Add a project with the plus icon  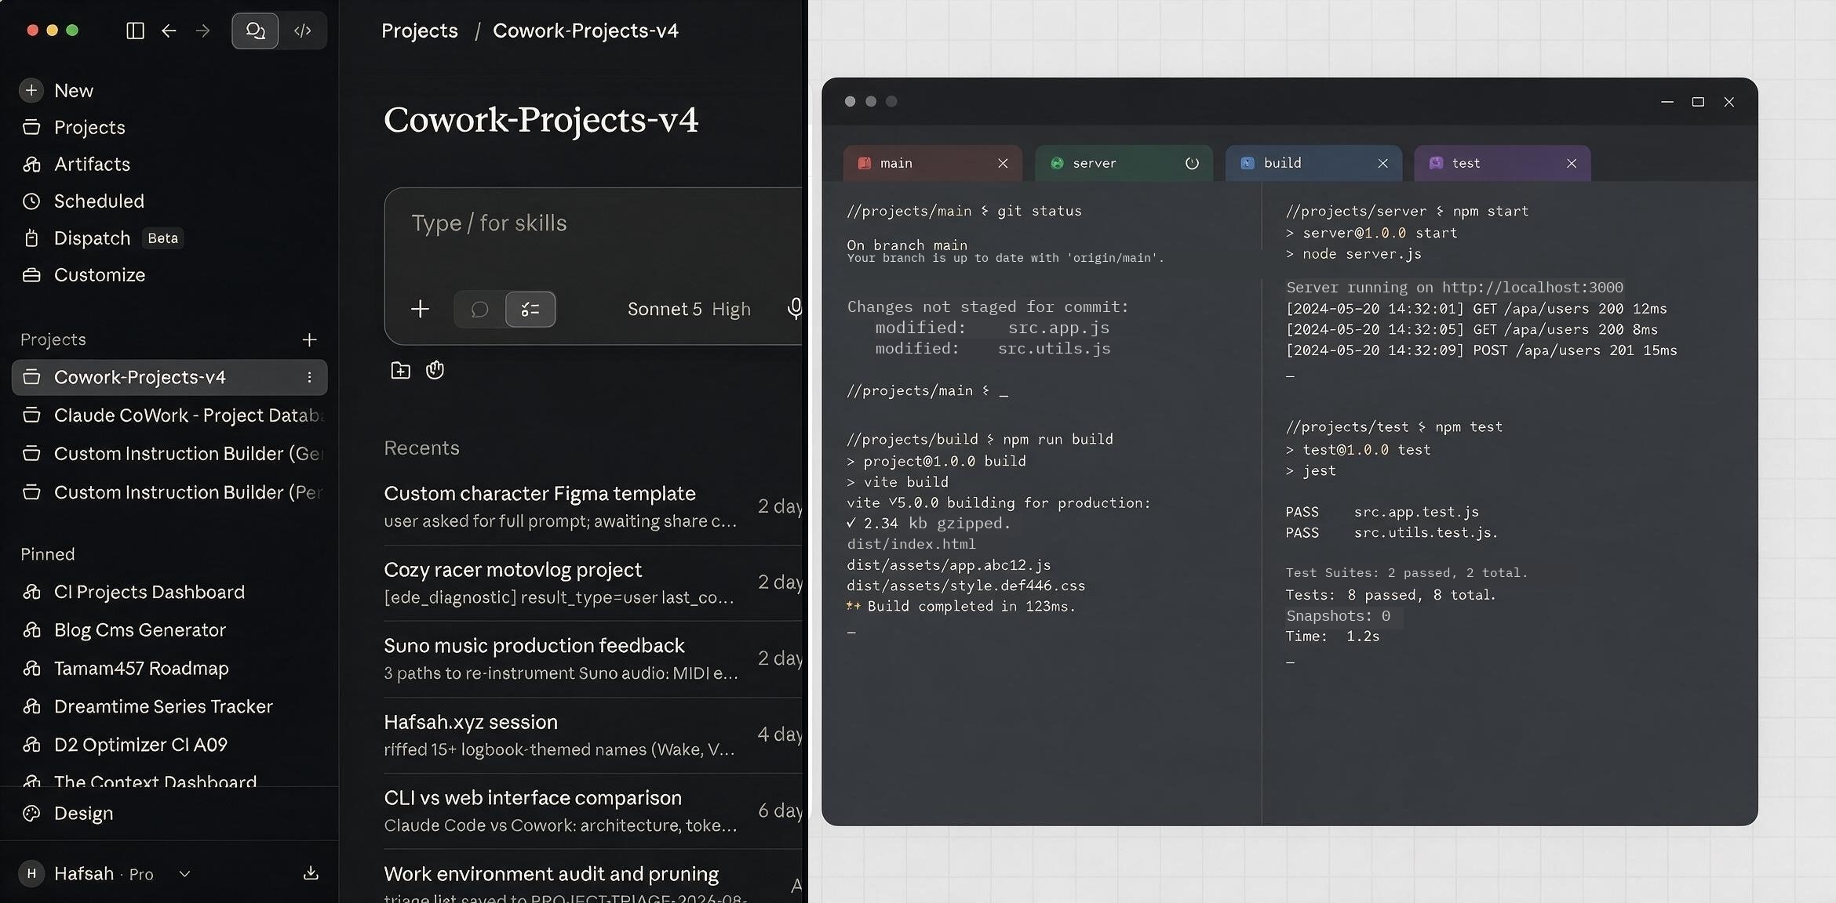click(x=309, y=339)
